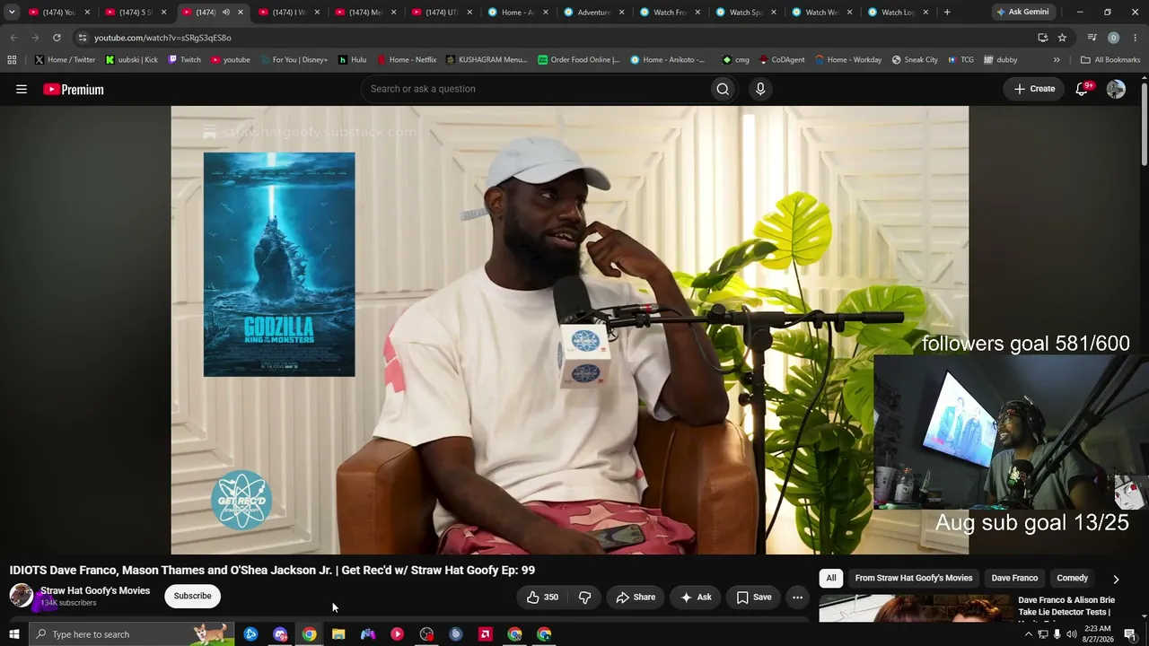Open the Twitch bookmark
This screenshot has height=646, width=1149.
[x=184, y=60]
